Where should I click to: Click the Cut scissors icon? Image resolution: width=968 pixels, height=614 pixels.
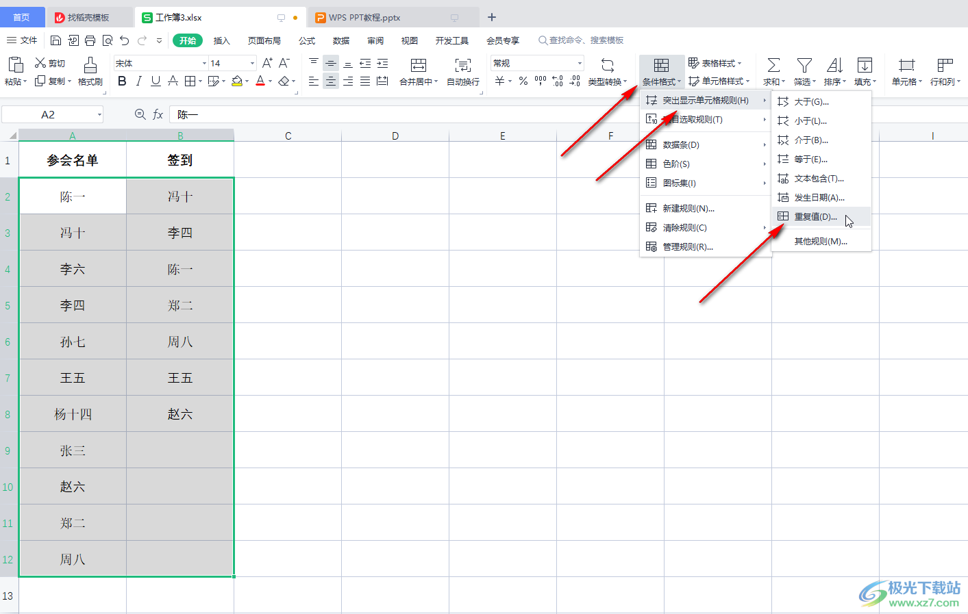[40, 63]
